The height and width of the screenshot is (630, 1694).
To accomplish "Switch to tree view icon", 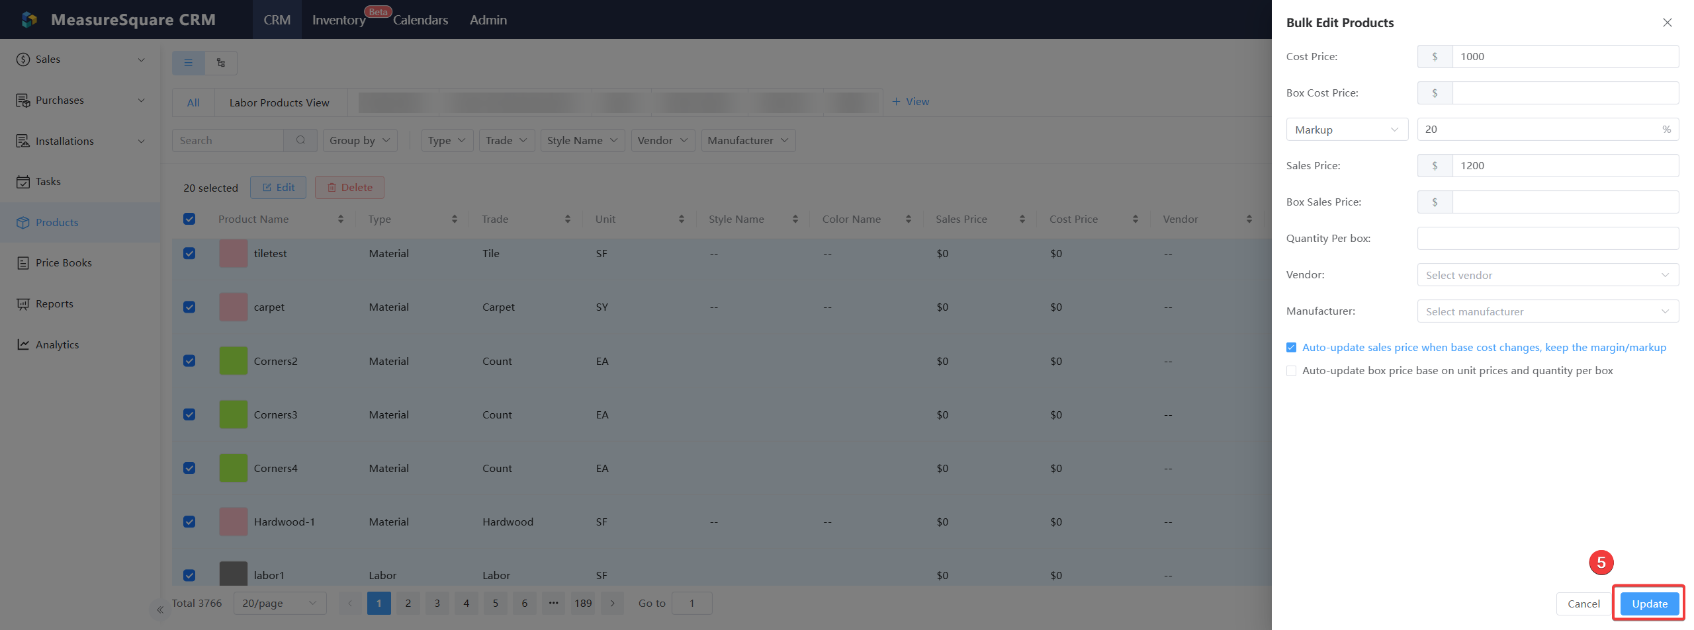I will (x=221, y=63).
